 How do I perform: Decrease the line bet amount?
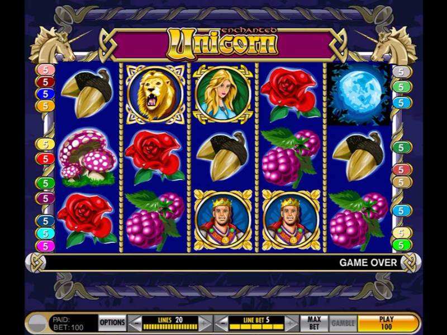[x=221, y=323]
